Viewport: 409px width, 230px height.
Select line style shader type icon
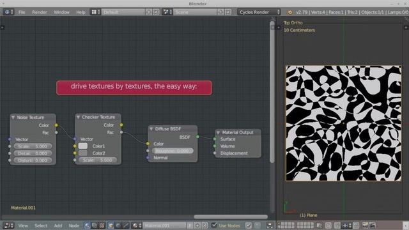[125, 226]
